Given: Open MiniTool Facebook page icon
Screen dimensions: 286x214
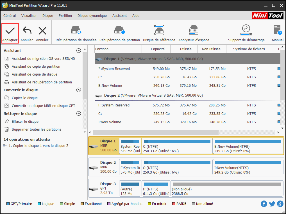Looking at the screenshot, I should pos(264,204).
